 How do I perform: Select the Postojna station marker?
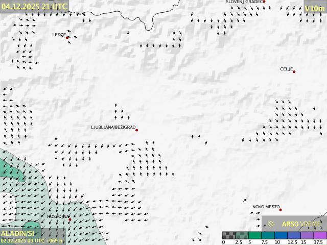point(70,219)
